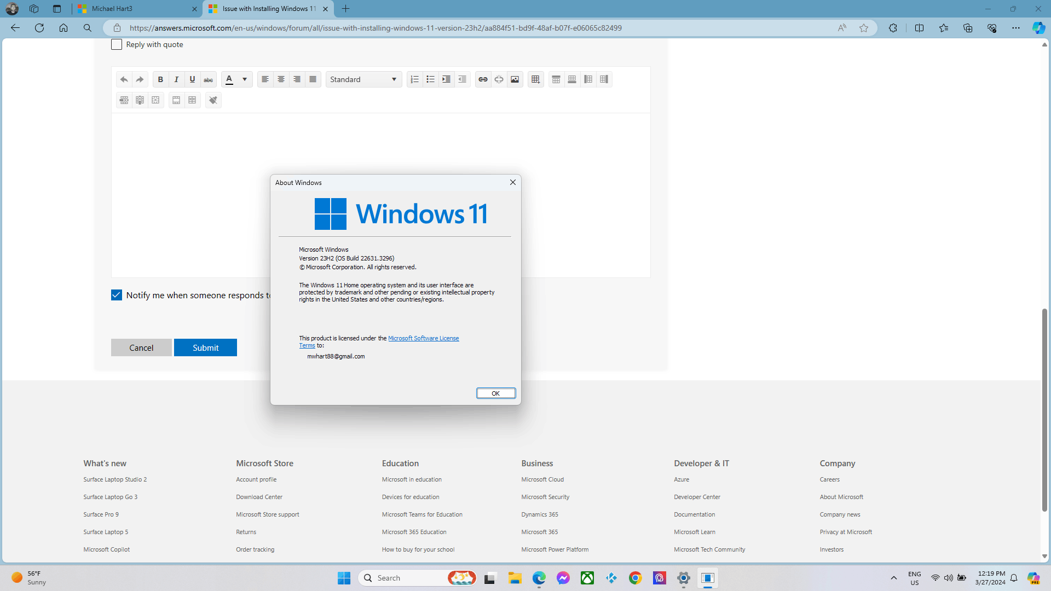Click the remove hyperlink icon

tap(499, 79)
